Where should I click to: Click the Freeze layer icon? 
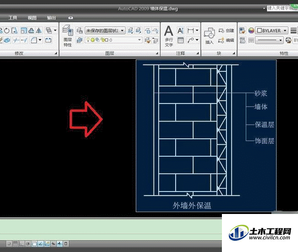tap(148, 30)
